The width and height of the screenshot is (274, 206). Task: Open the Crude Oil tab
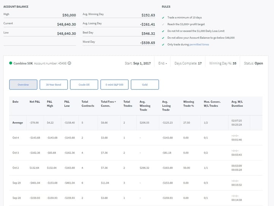pyautogui.click(x=84, y=85)
